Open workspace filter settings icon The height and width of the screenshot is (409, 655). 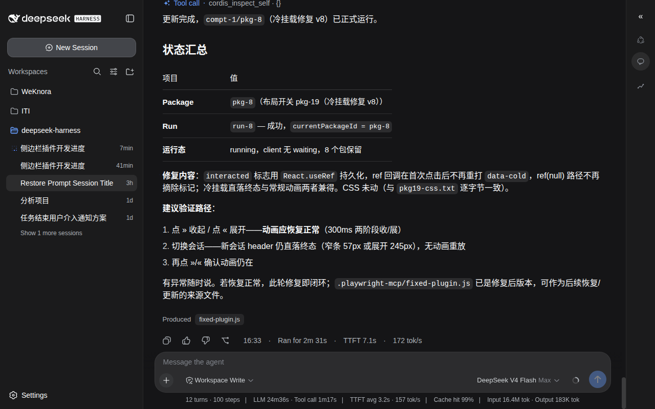coord(114,72)
